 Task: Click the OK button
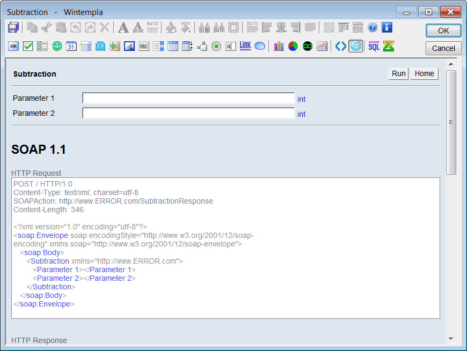click(x=443, y=31)
